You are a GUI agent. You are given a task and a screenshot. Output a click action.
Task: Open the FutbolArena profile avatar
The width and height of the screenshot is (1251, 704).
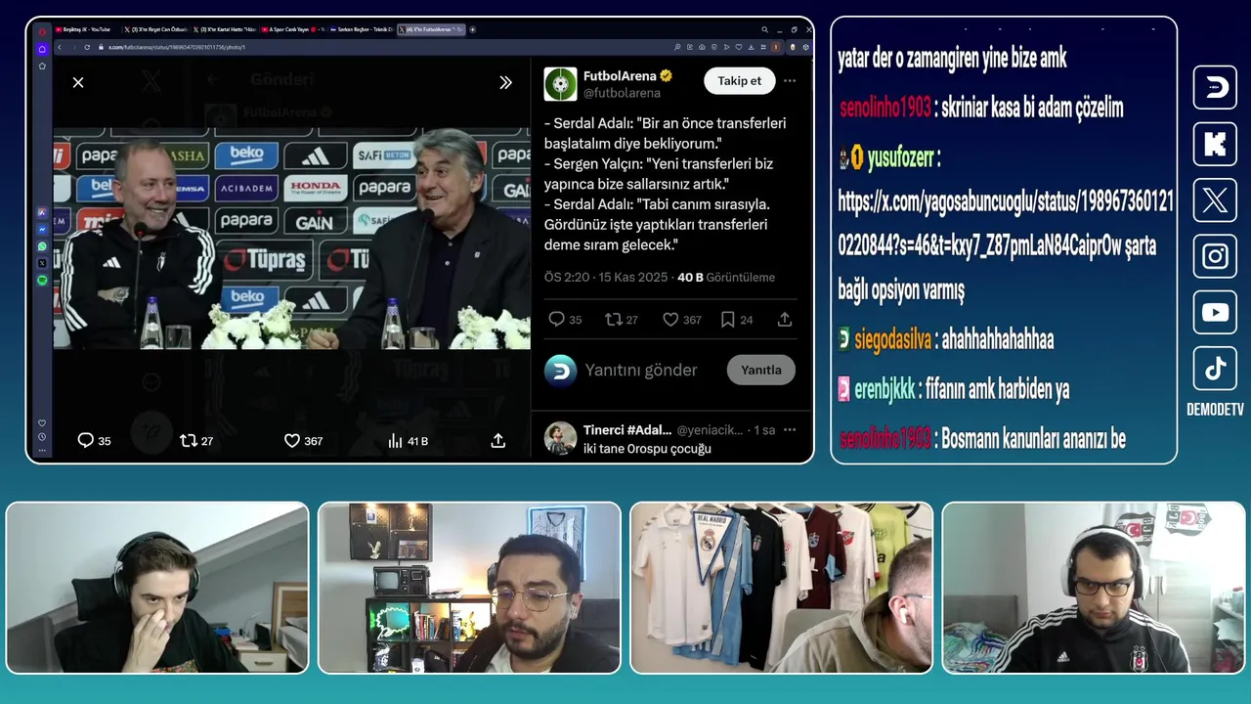tap(560, 84)
